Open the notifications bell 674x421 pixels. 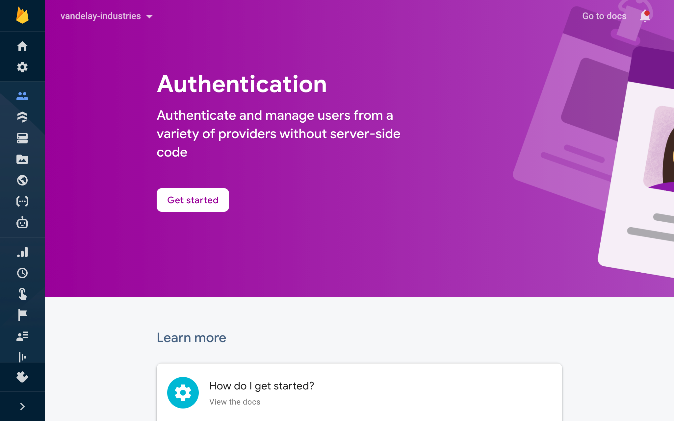click(x=645, y=16)
